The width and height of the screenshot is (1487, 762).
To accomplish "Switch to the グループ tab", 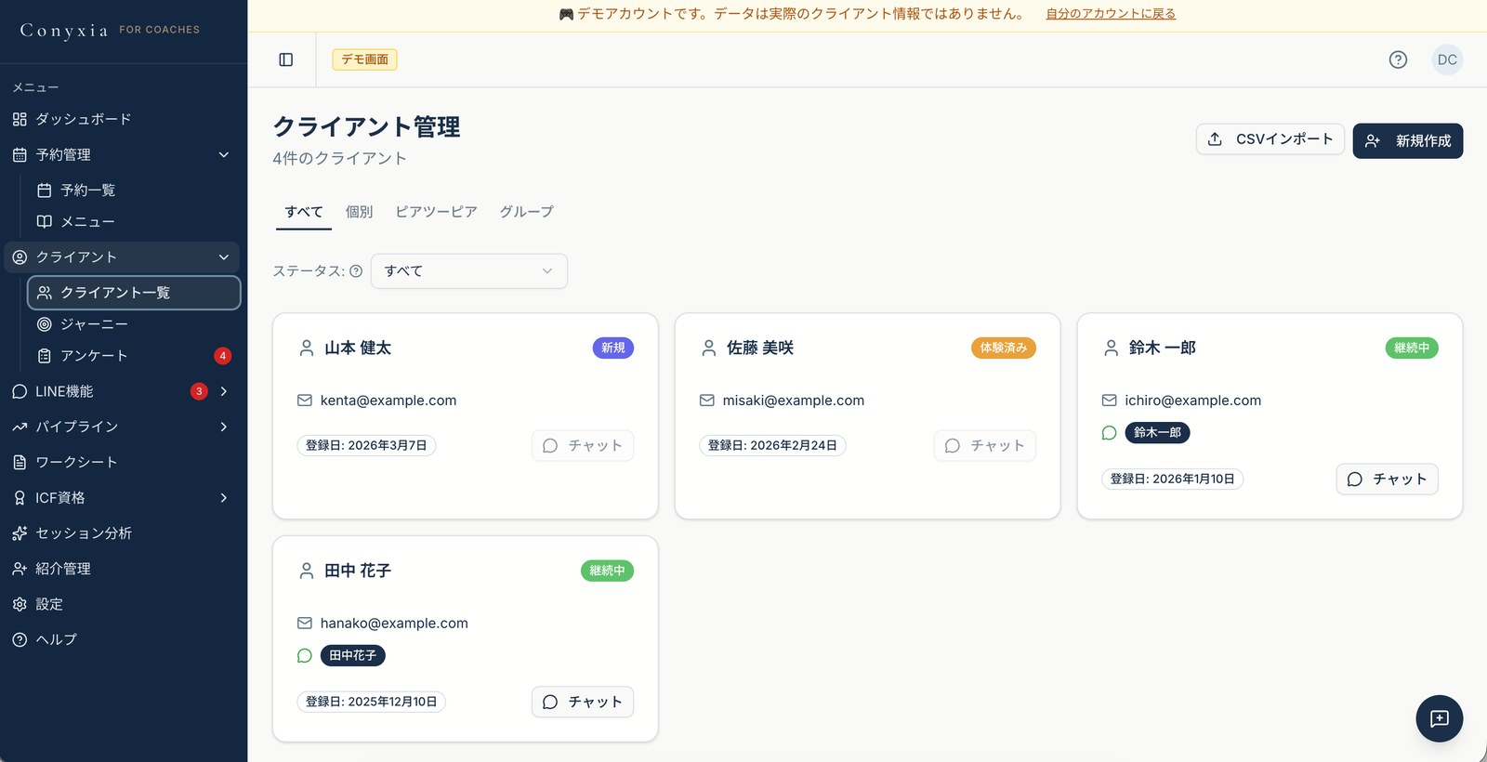I will pyautogui.click(x=526, y=212).
